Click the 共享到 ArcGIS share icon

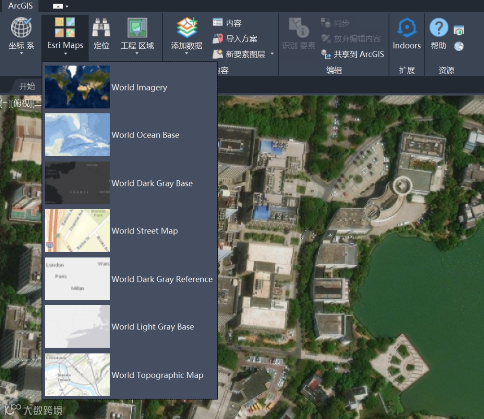click(x=326, y=54)
